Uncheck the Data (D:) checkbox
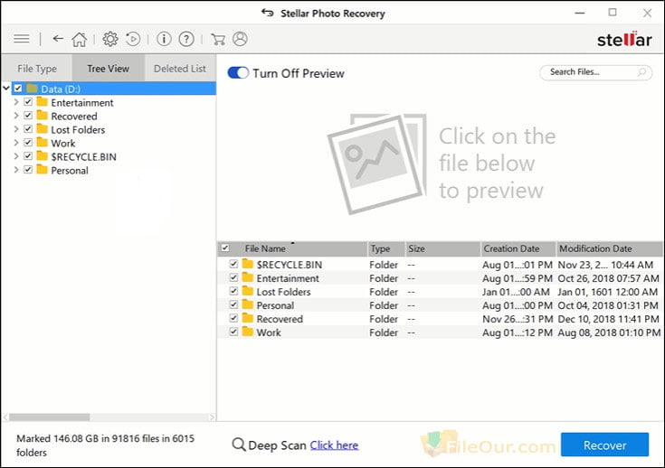Viewport: 665px width, 468px height. pyautogui.click(x=18, y=89)
